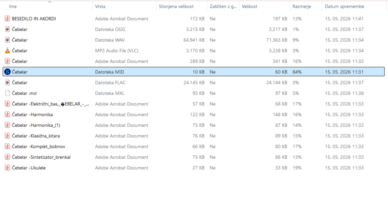This screenshot has width=388, height=209.
Task: Click type MP3 Audio File (VLC)
Action: 117,51
